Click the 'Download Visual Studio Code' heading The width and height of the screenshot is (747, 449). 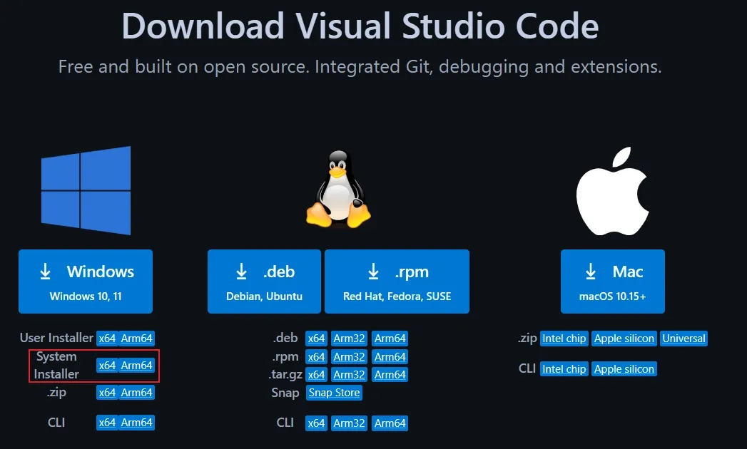coord(360,26)
